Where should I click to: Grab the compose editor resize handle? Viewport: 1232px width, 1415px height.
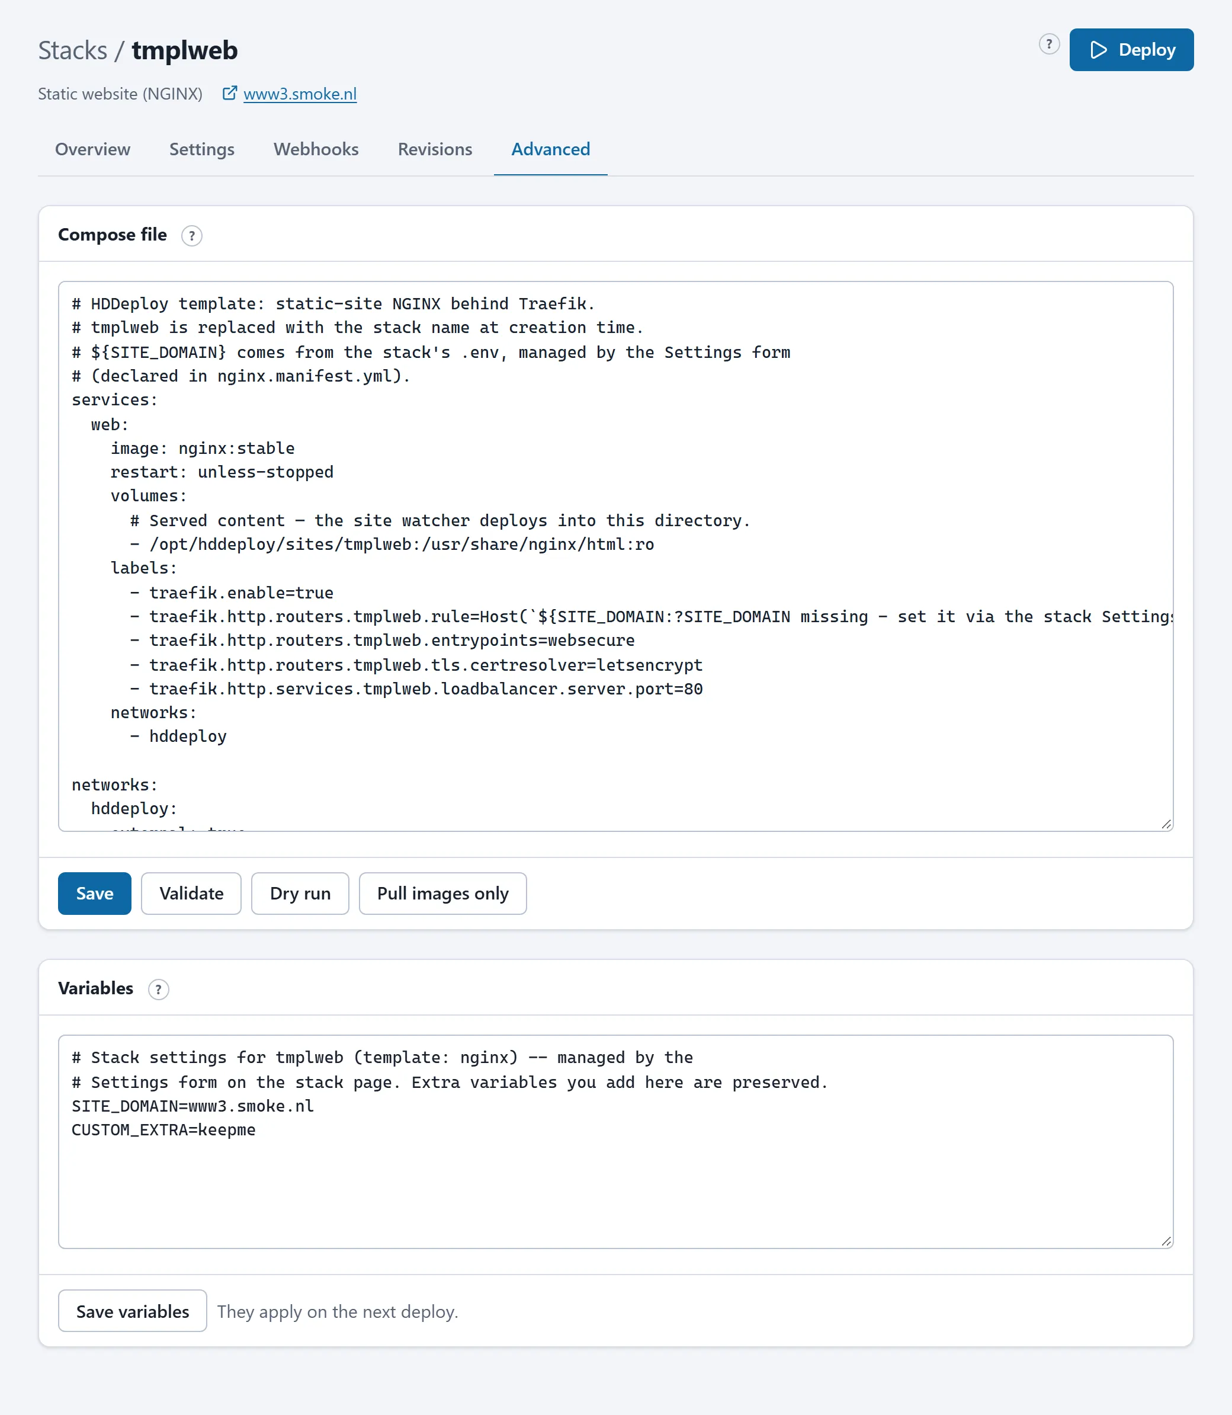1166,824
